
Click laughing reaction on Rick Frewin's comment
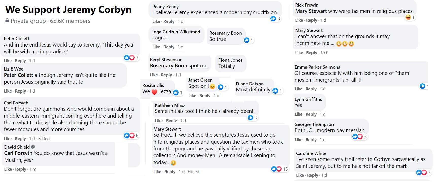(x=408, y=17)
